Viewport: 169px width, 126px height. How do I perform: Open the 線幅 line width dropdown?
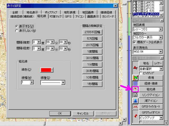click(32, 82)
